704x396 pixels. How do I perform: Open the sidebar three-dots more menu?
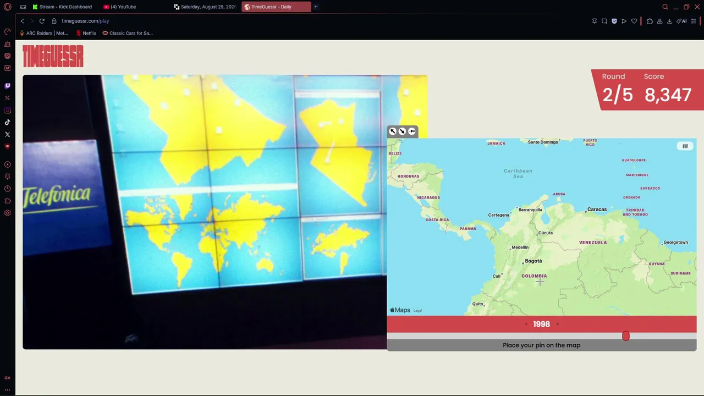[7, 389]
